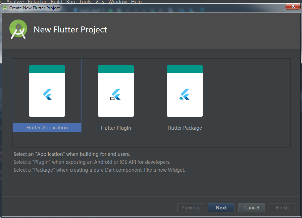Open the Tools menu in main window

click(85, 2)
